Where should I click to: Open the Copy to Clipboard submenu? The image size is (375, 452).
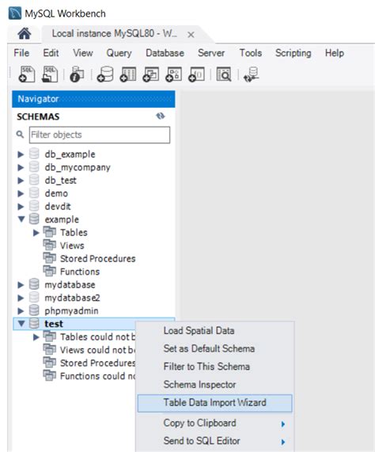click(x=215, y=423)
